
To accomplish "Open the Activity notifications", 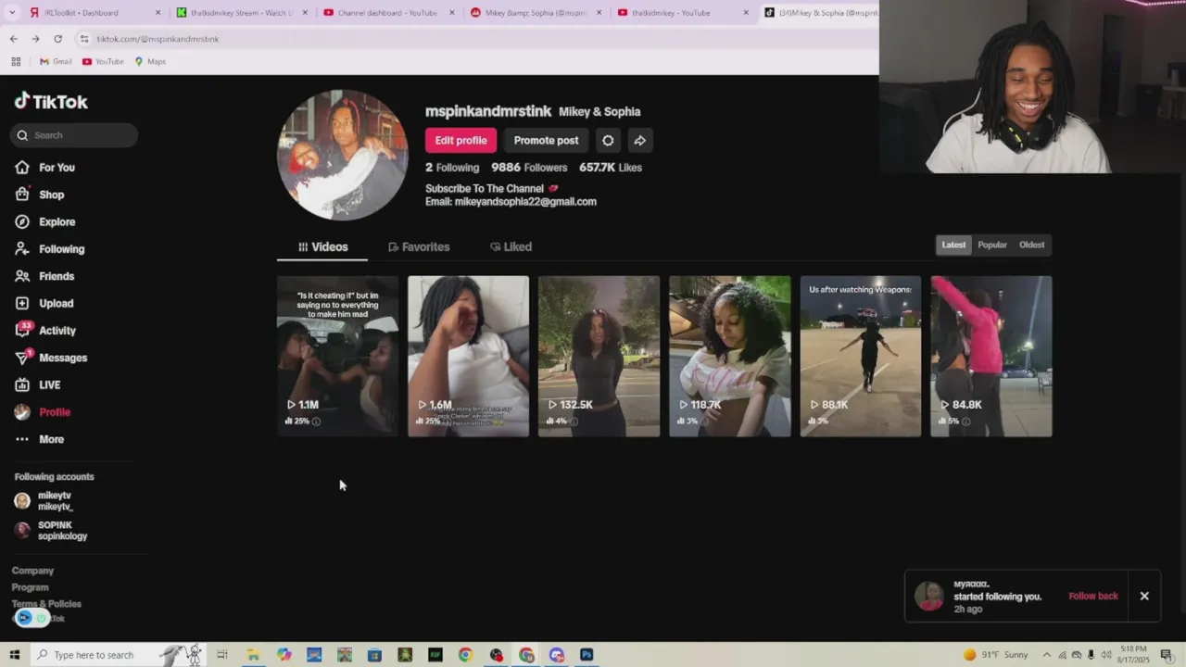I will pyautogui.click(x=45, y=331).
